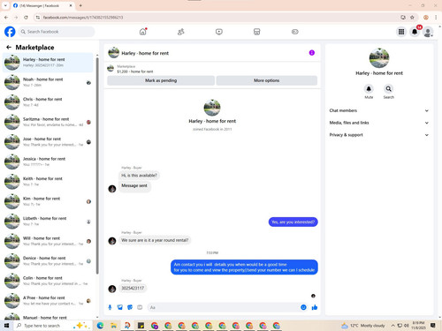This screenshot has height=331, width=442.
Task: Open Colin - home for rent chat
Action: point(48,281)
